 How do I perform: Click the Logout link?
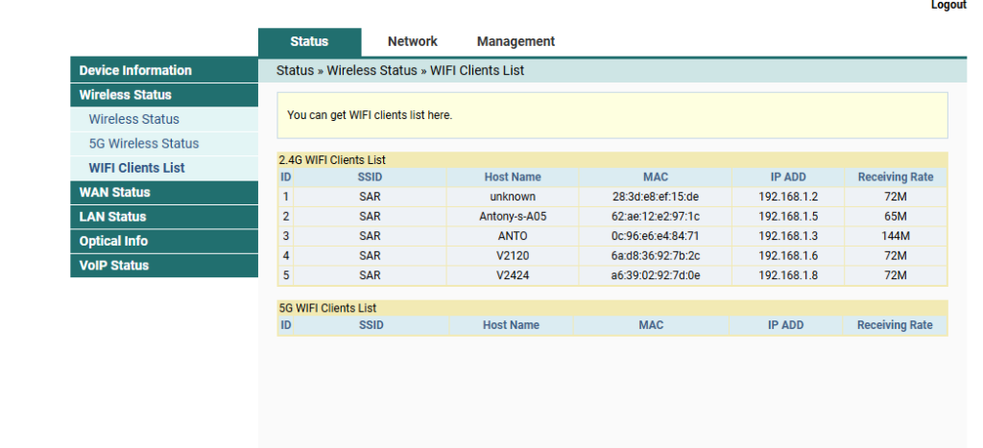[x=947, y=6]
